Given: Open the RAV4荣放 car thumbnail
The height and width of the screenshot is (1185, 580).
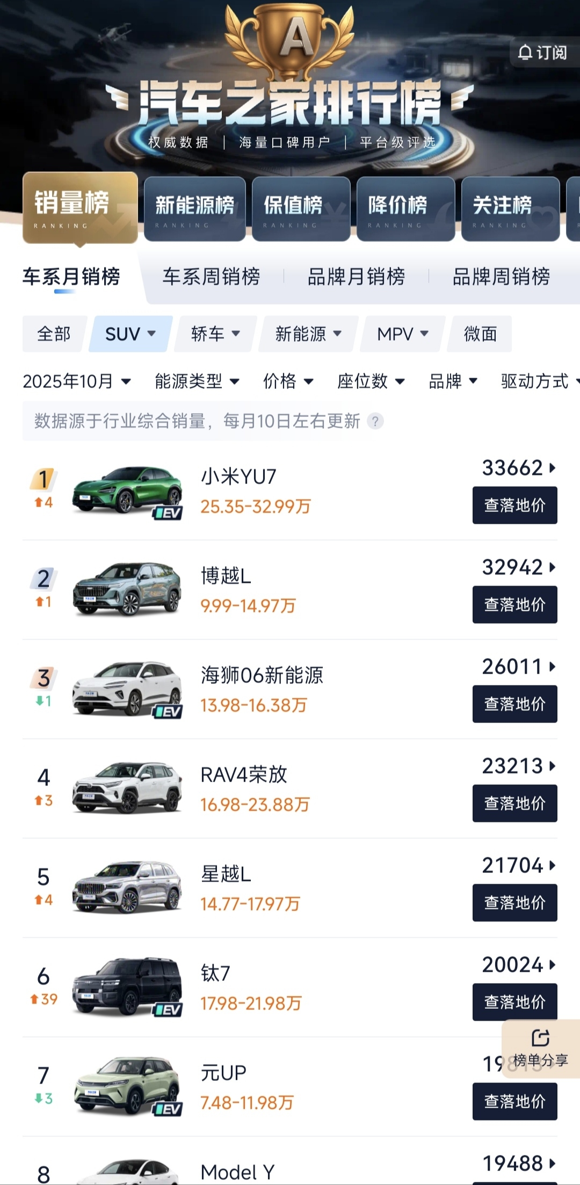Looking at the screenshot, I should [x=127, y=787].
